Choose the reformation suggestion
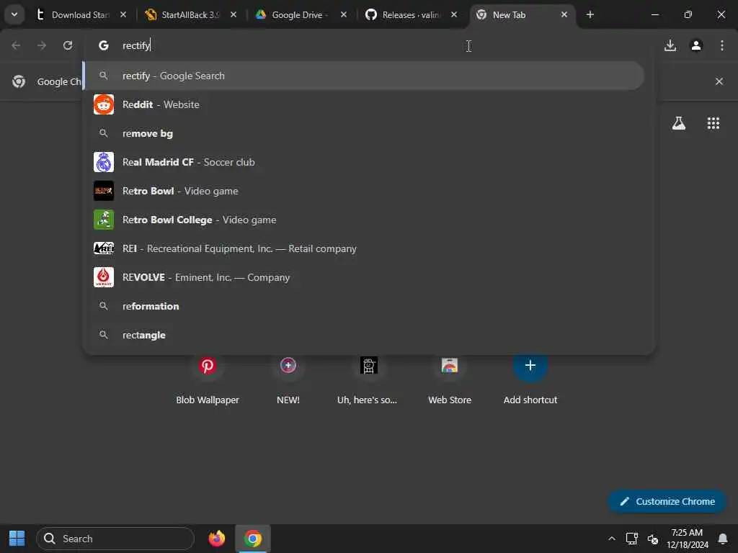This screenshot has width=738, height=553. click(x=363, y=306)
